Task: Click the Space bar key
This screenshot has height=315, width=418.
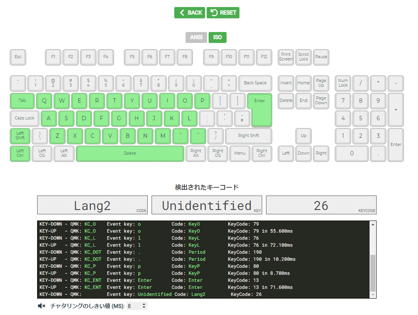Action: click(130, 153)
